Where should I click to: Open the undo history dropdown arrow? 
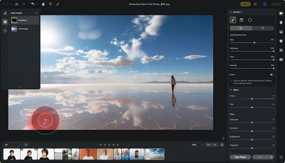pos(36,4)
